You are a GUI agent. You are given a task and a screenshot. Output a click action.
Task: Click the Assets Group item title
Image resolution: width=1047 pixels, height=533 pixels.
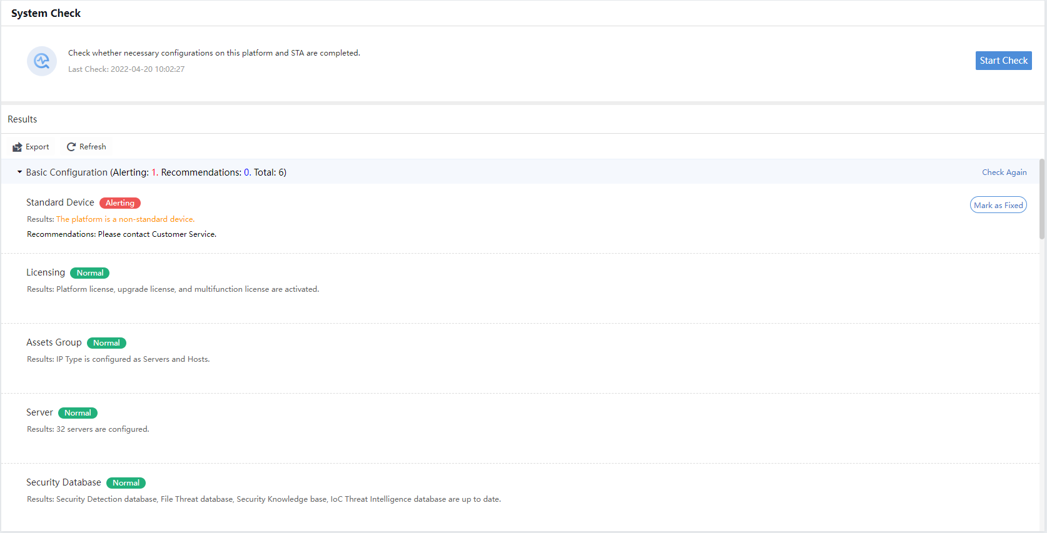tap(54, 342)
